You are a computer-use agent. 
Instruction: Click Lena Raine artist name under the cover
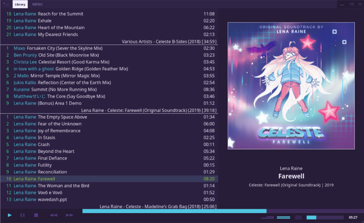pyautogui.click(x=291, y=169)
